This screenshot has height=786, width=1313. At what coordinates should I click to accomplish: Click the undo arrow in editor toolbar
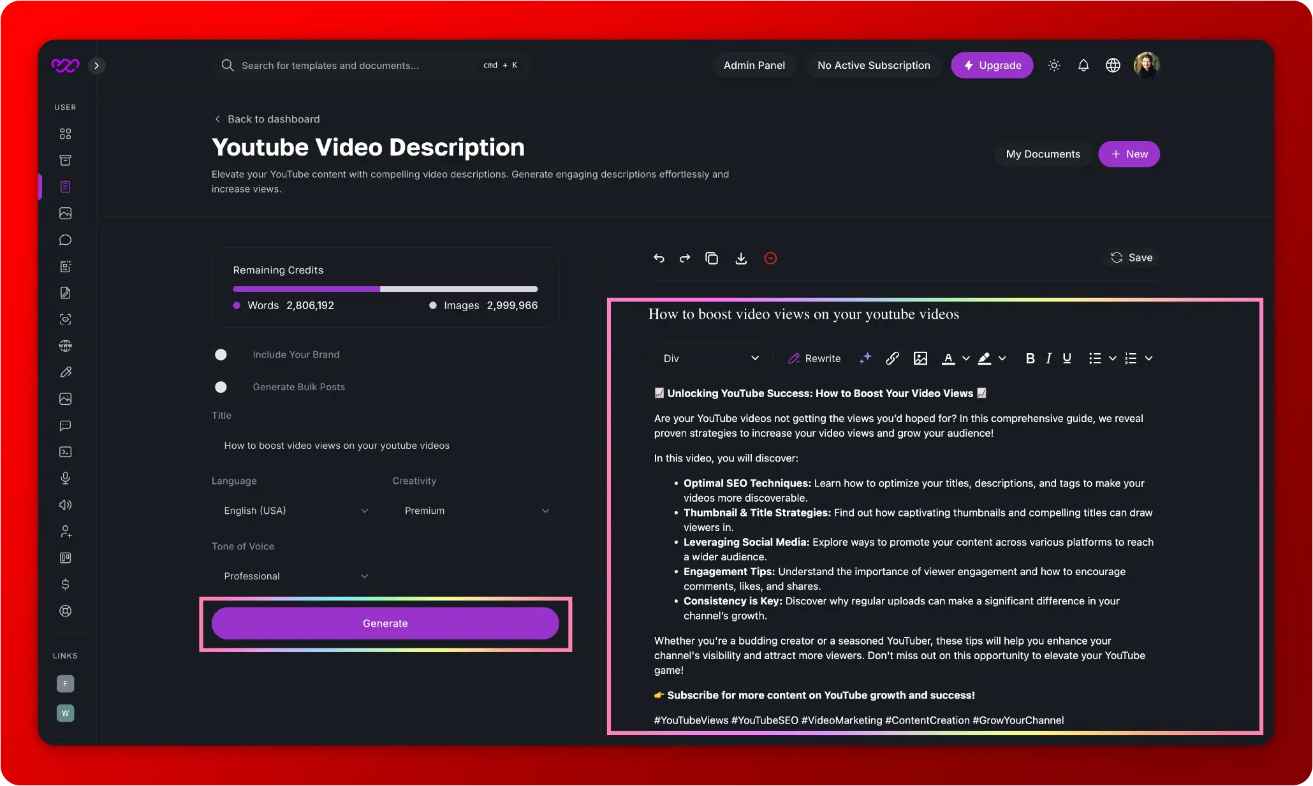[x=659, y=258]
